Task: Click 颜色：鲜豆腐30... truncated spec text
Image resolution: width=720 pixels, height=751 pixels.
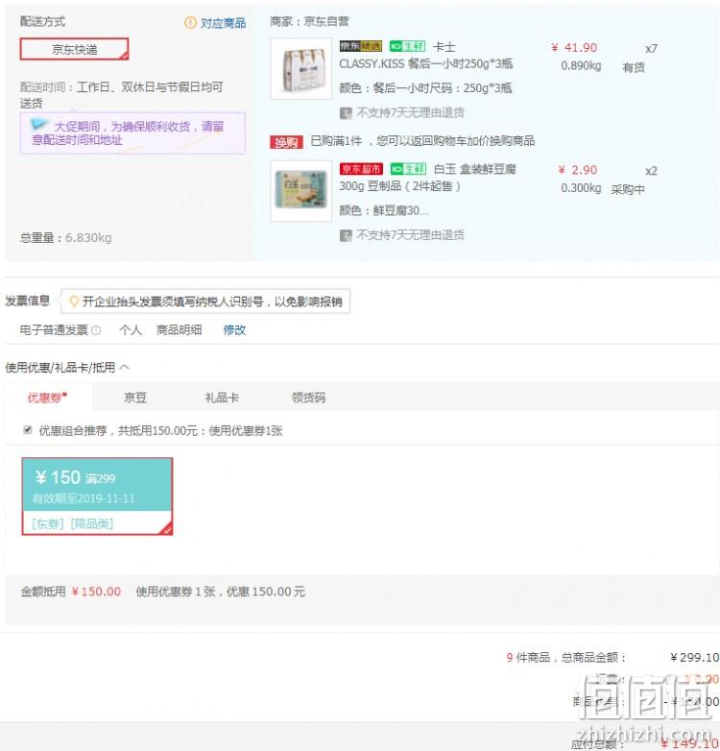Action: click(383, 210)
